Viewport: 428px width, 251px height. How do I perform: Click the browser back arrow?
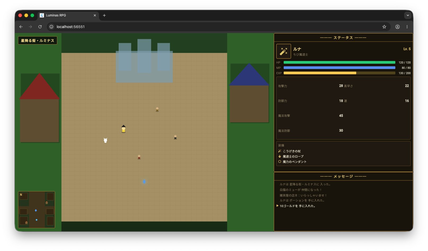click(21, 27)
